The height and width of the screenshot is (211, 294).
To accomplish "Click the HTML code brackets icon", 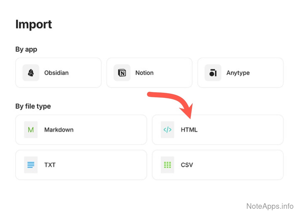I will click(167, 130).
